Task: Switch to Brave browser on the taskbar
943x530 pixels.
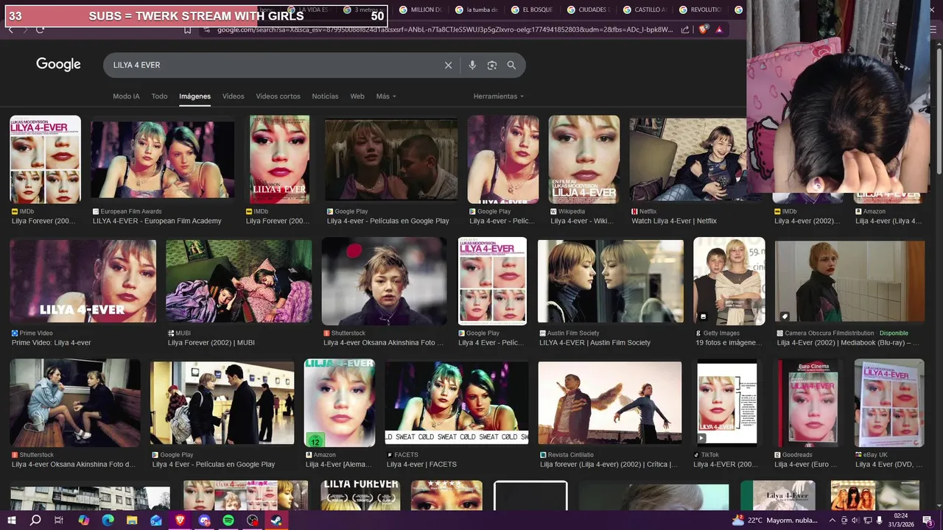Action: click(x=180, y=520)
